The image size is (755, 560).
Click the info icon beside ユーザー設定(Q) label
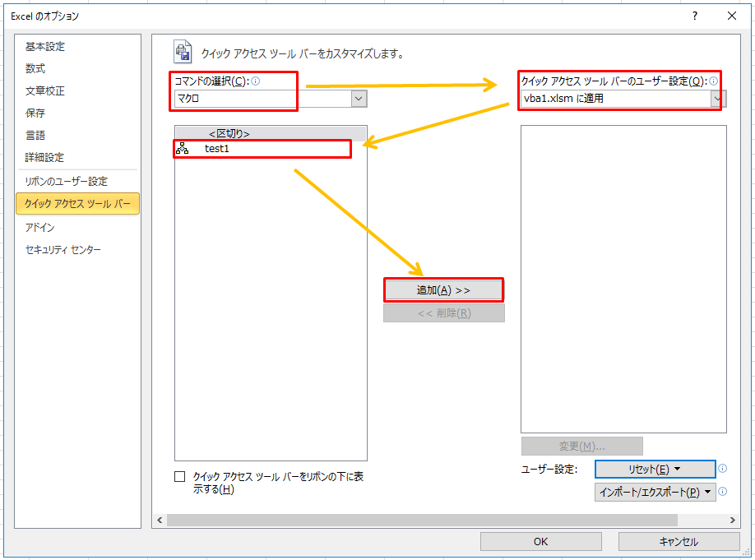[714, 81]
